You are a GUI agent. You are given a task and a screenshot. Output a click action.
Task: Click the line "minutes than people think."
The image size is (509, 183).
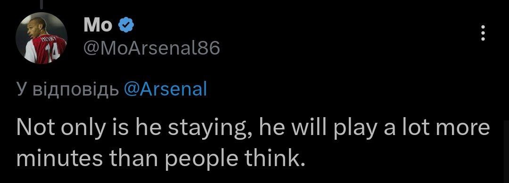click(x=161, y=159)
